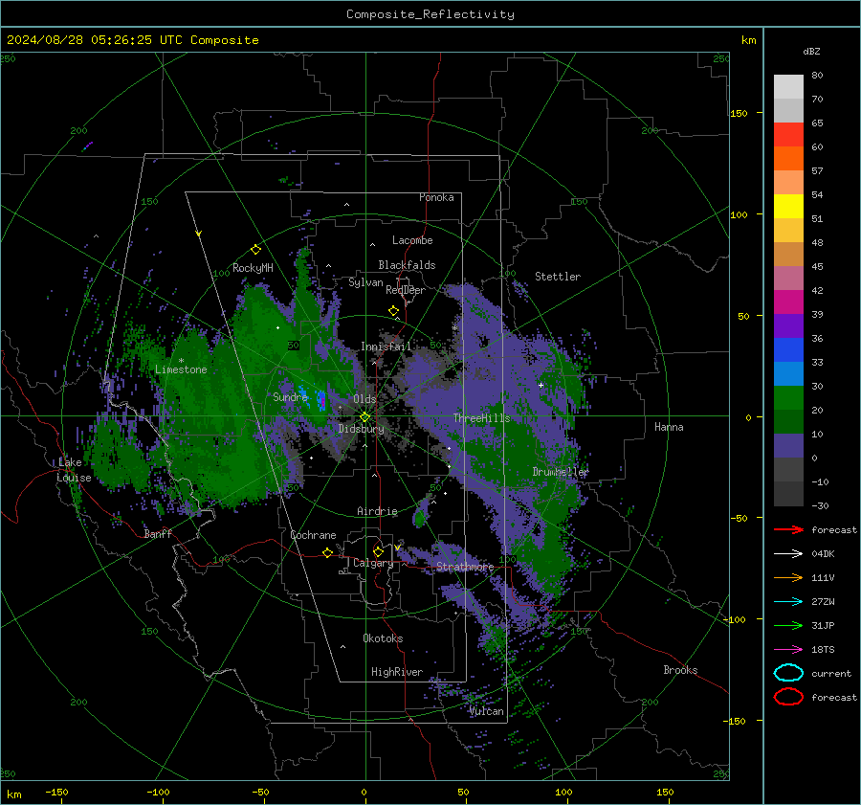
Task: Click the 65 dBZ red color swatch
Action: 788,134
